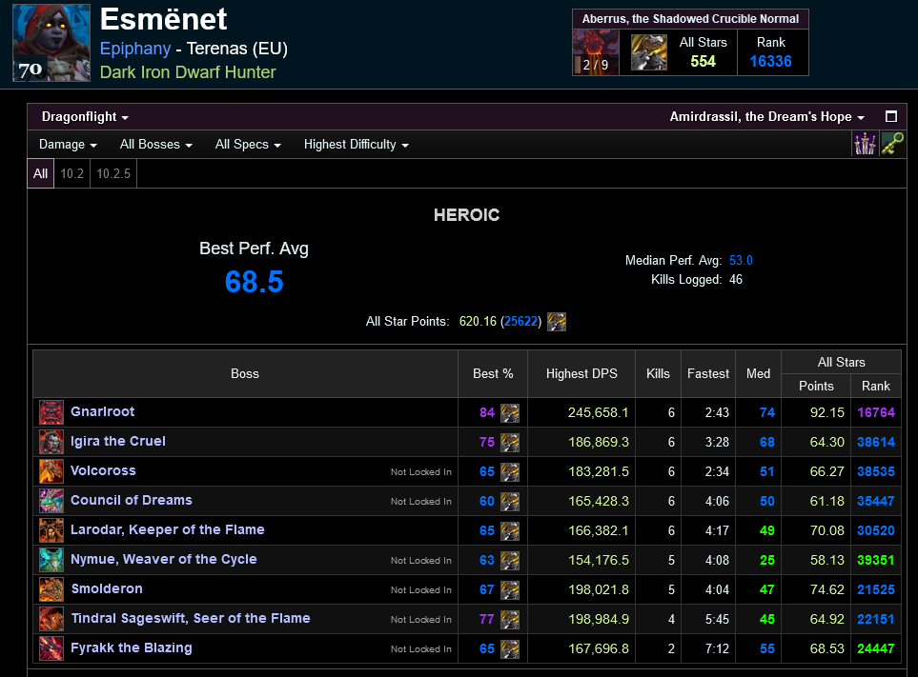
Task: Click spec icon in Council of Dreams' Best % cell
Action: click(510, 502)
